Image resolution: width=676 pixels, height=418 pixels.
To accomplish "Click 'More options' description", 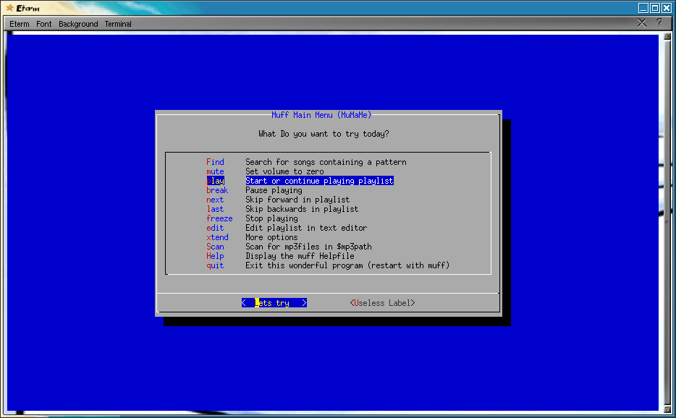I will 271,237.
